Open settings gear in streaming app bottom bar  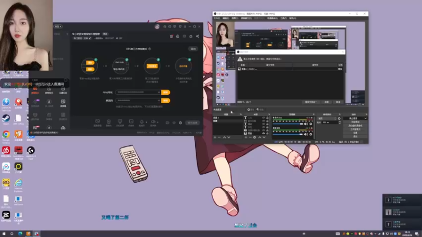[180, 123]
